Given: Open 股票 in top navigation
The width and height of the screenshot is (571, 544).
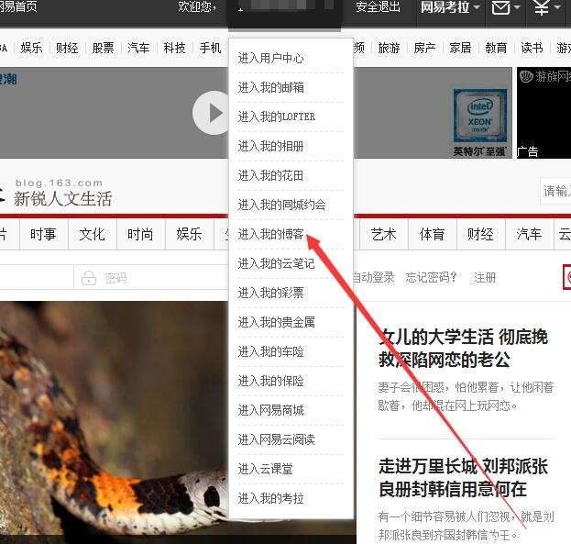Looking at the screenshot, I should [x=103, y=48].
